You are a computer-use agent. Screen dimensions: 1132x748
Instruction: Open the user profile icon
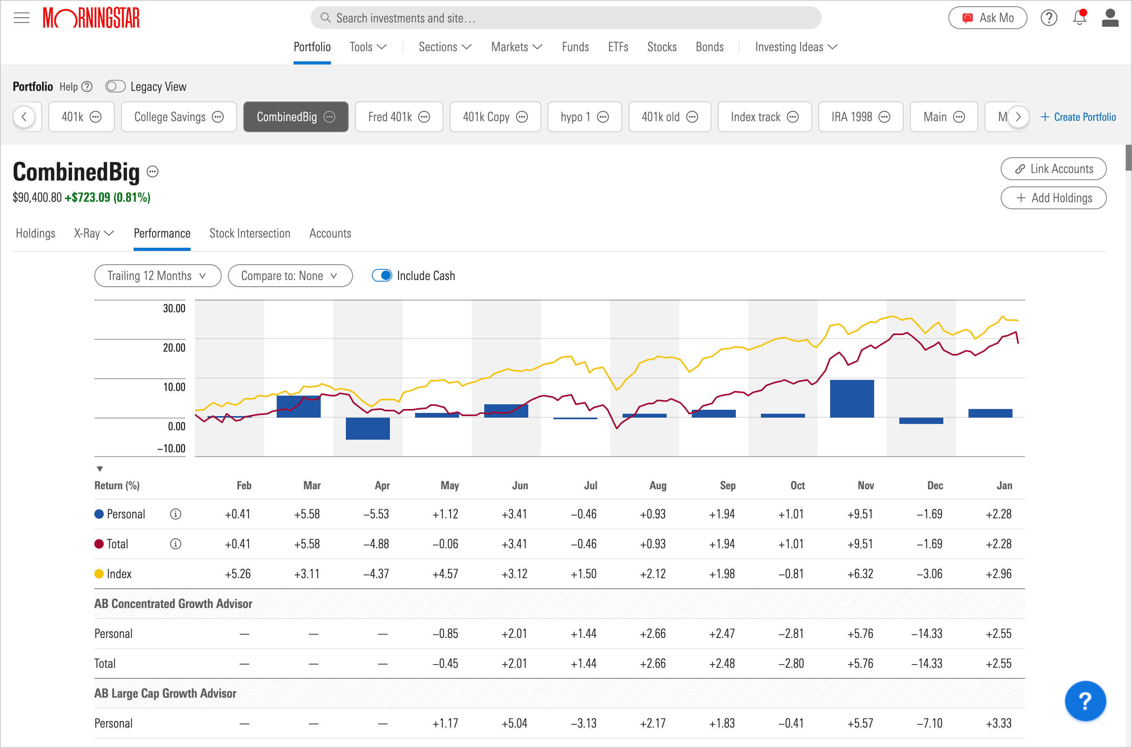point(1110,18)
